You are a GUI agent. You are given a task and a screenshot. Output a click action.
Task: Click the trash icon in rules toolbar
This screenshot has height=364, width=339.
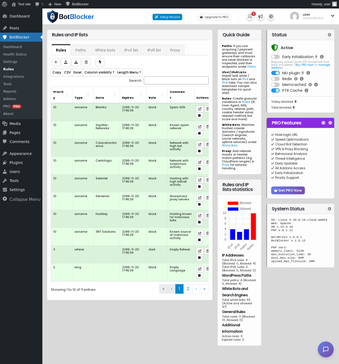pos(86,62)
